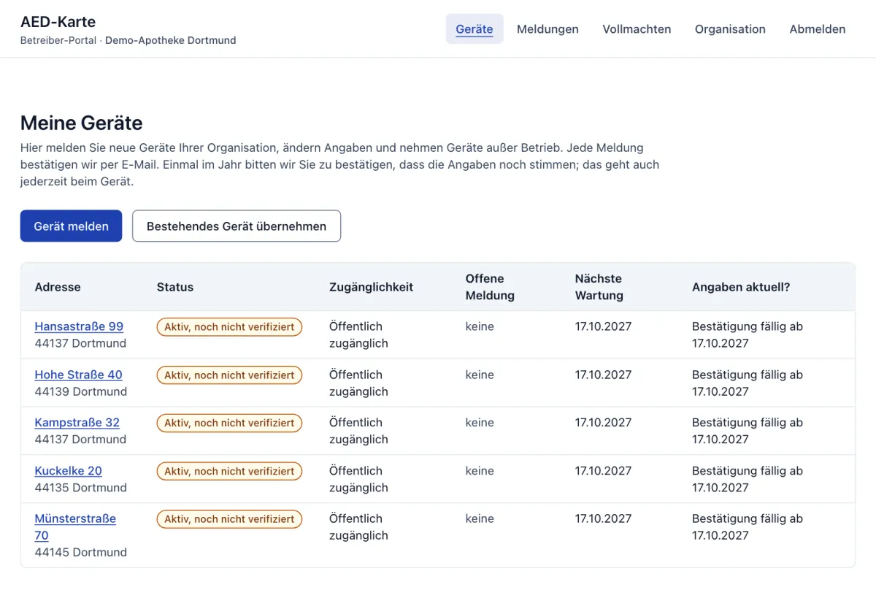Screen dimensions: 876x590
Task: Click the status badge in Hansastraße 99 row
Action: 229,327
